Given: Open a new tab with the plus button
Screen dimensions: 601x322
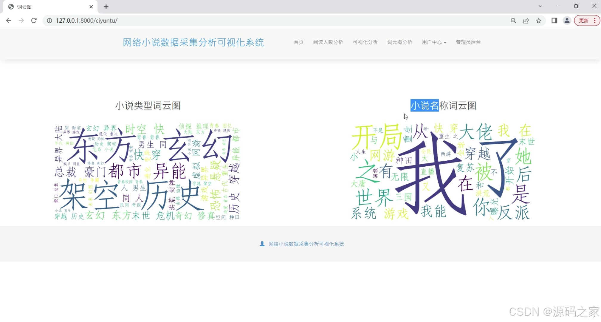Looking at the screenshot, I should pos(106,7).
